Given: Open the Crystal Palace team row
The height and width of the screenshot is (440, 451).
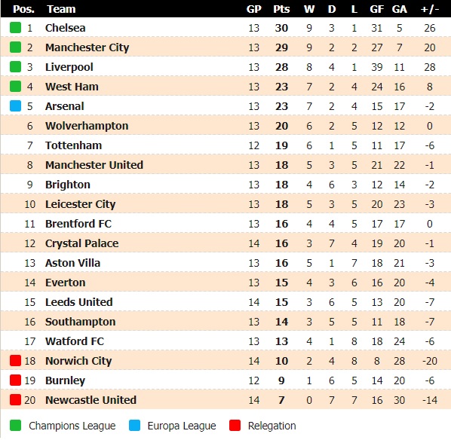Looking at the screenshot, I should coord(226,243).
